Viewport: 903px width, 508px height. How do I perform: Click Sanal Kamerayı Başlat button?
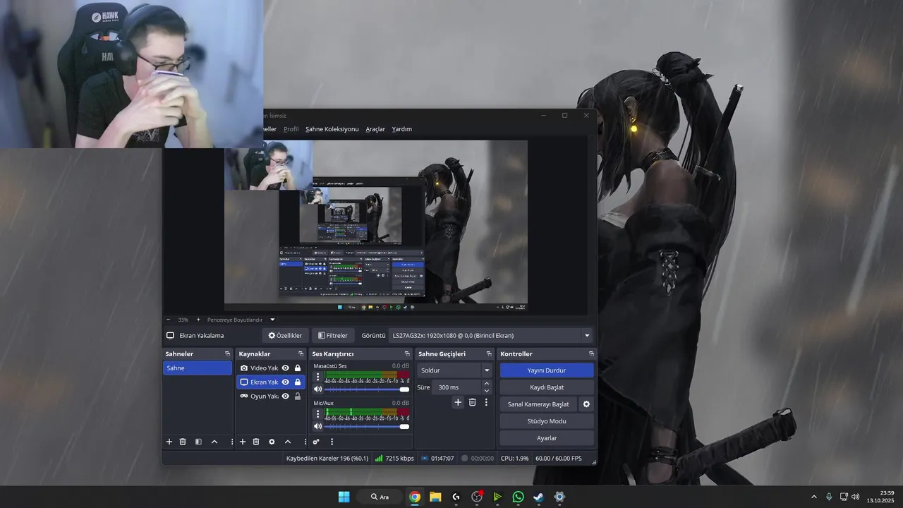click(x=538, y=404)
